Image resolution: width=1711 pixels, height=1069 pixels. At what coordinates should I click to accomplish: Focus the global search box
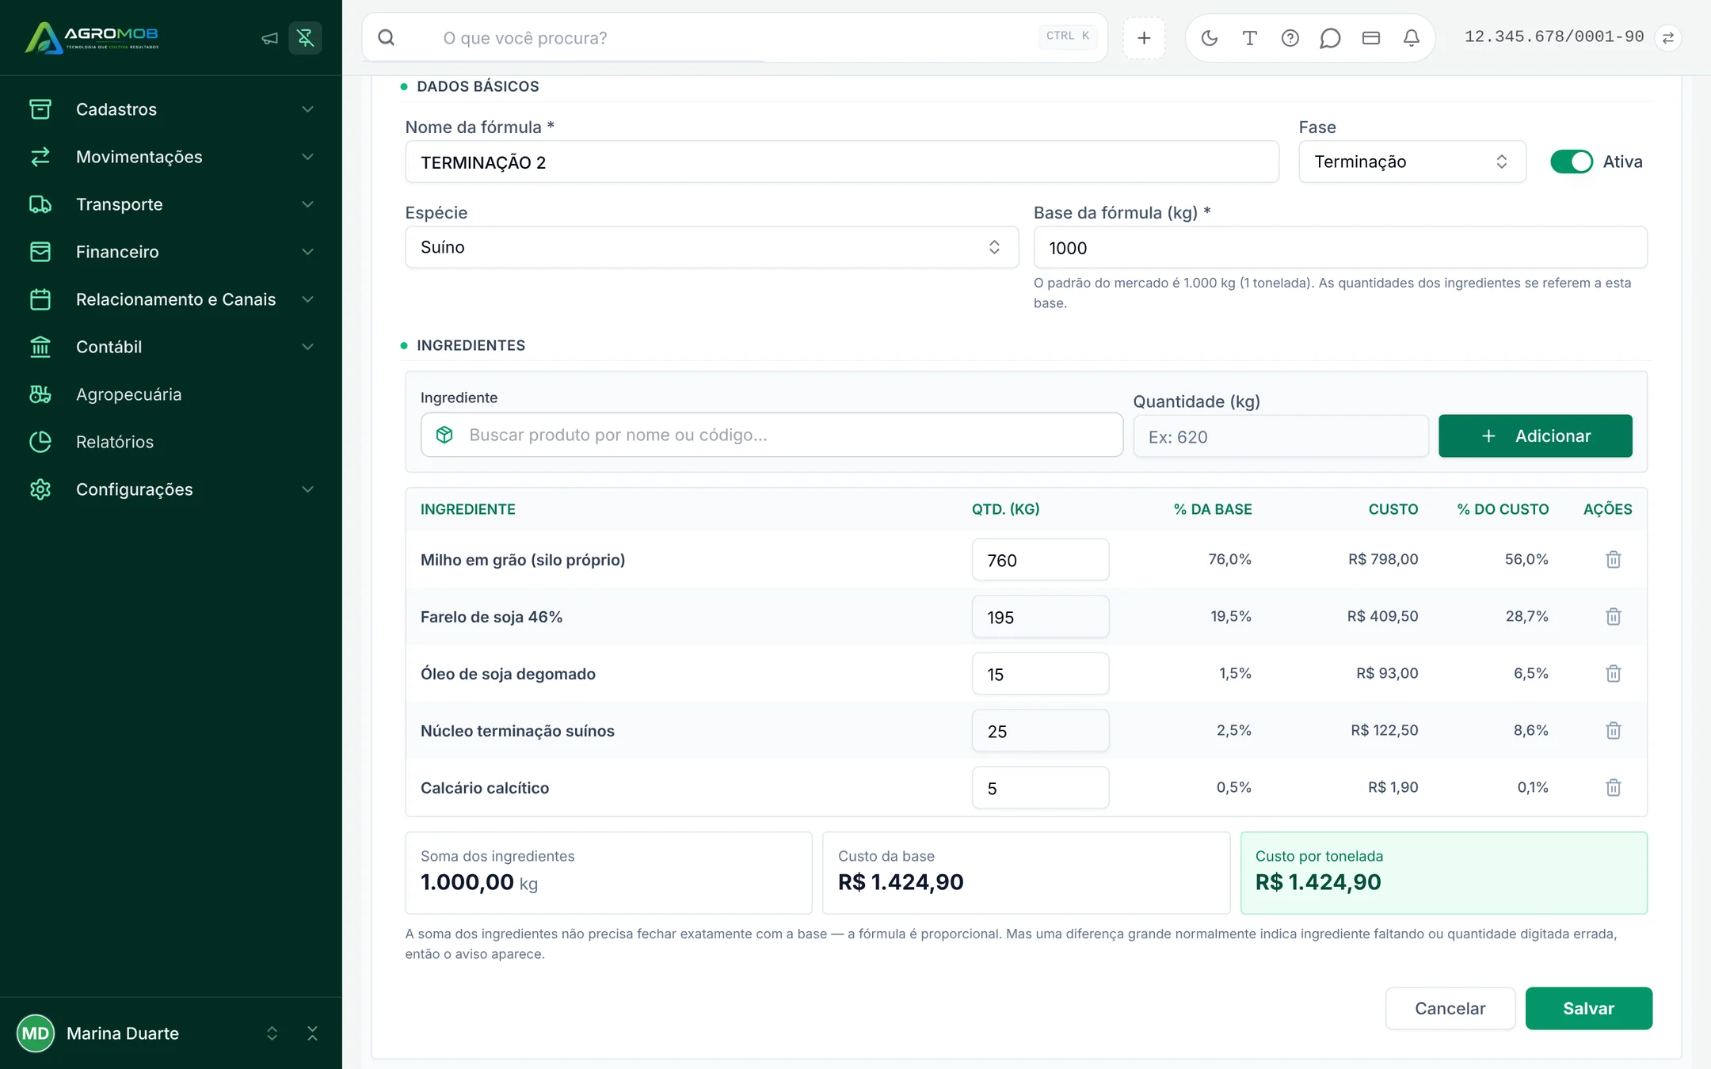(735, 38)
